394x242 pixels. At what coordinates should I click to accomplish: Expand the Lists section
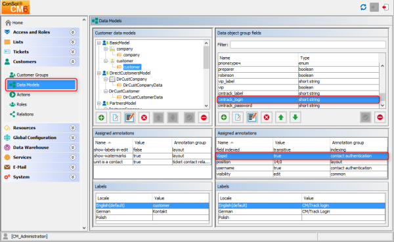73,42
